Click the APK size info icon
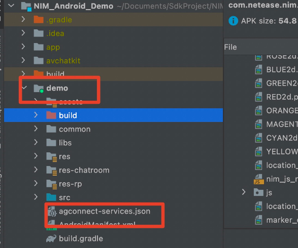The width and height of the screenshot is (298, 248). point(233,21)
